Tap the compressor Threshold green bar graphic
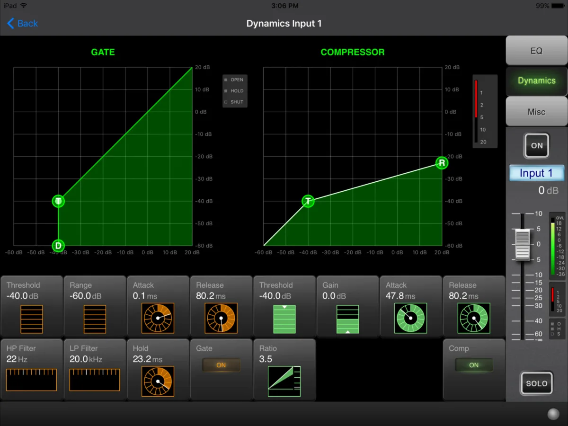This screenshot has height=426, width=568. coord(284,319)
